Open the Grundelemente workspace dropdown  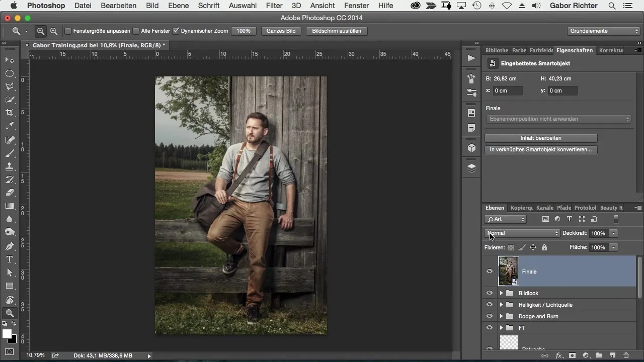(603, 31)
